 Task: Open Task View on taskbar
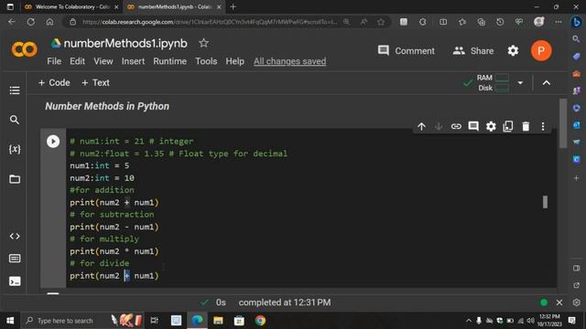154,321
